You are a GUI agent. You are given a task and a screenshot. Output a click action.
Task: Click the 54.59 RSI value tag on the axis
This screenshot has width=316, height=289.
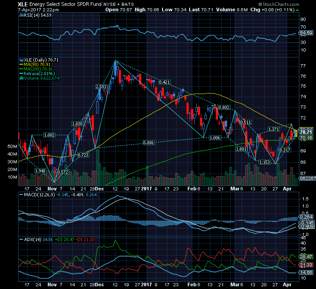pos(306,33)
